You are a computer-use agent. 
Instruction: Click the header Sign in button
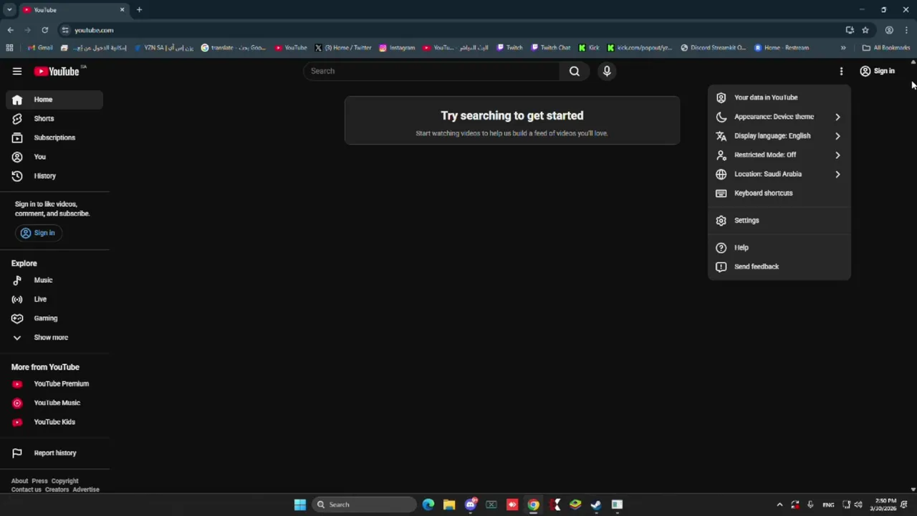coord(878,71)
